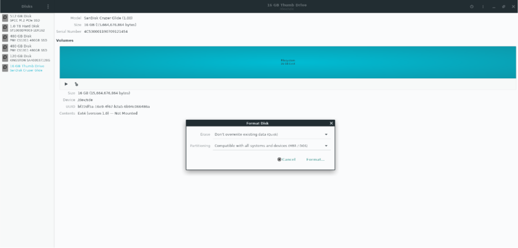Expand the Erase type dropdown
This screenshot has width=518, height=248.
[272, 134]
